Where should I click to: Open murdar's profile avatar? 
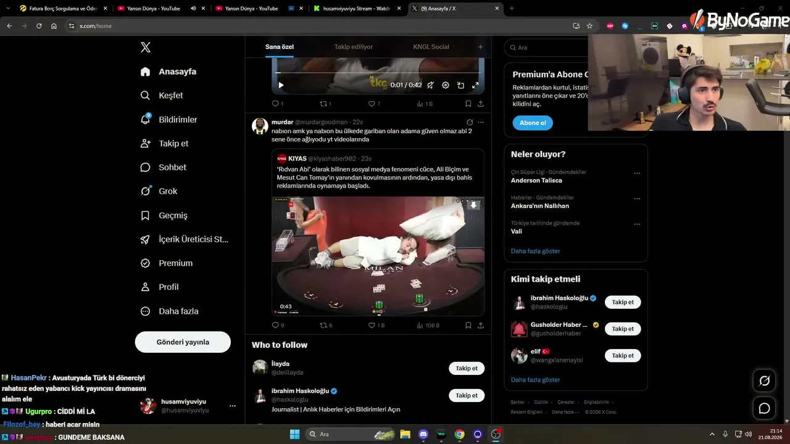click(260, 126)
